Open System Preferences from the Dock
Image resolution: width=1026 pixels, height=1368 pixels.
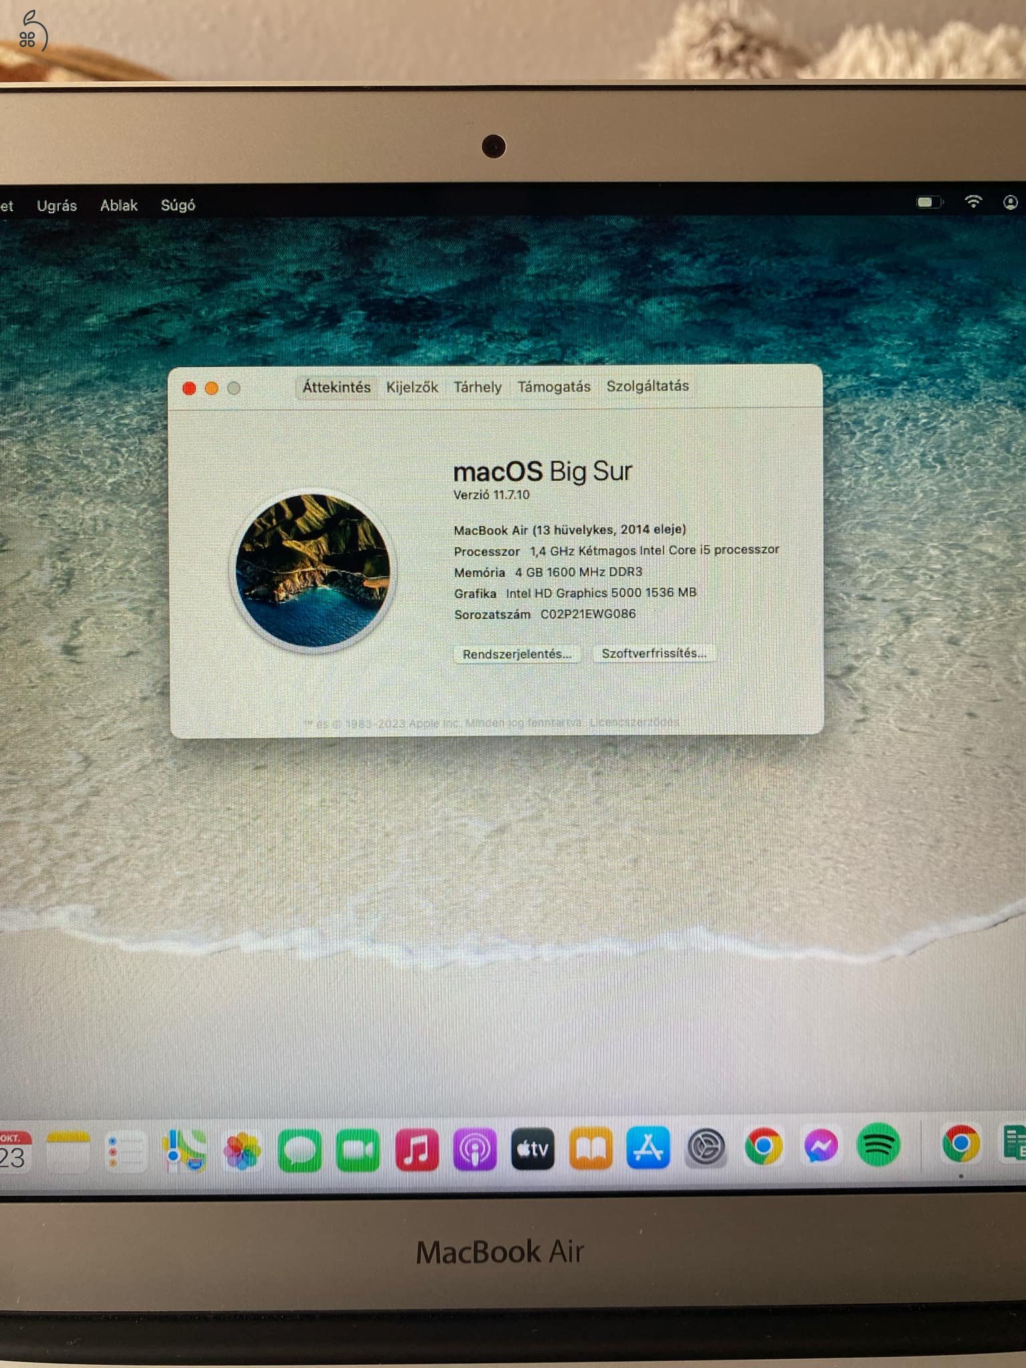click(706, 1148)
